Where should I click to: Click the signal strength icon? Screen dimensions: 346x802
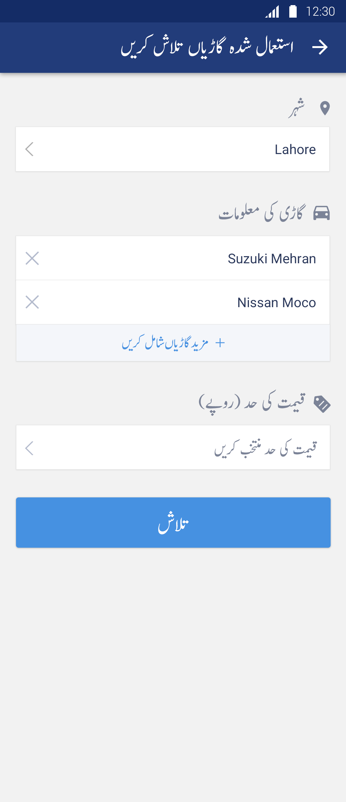(x=272, y=12)
